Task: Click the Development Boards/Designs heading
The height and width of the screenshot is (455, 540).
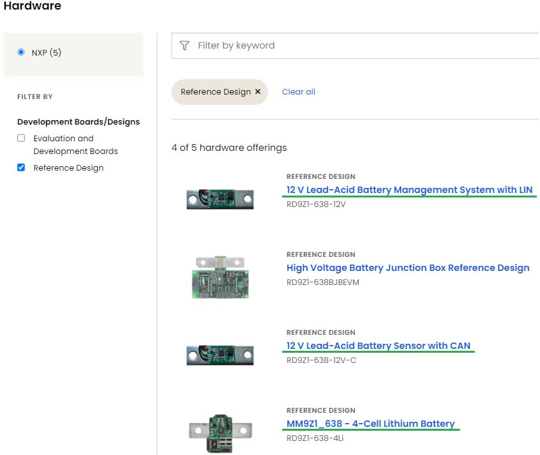Action: point(78,121)
